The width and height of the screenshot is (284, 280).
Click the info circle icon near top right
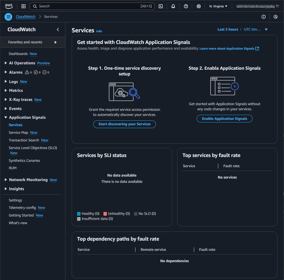(x=263, y=17)
